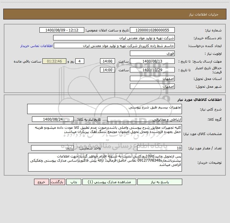The height and width of the screenshot is (223, 230).
Task: Open 'اطلاعات تماس خریدار' link
Action: pos(36,46)
